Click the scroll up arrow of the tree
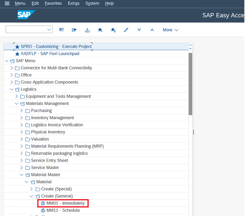Viewport: 246px width, 216px height. (190, 45)
